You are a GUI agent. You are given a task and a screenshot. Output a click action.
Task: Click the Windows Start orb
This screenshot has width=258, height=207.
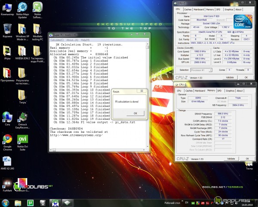tap(5, 203)
